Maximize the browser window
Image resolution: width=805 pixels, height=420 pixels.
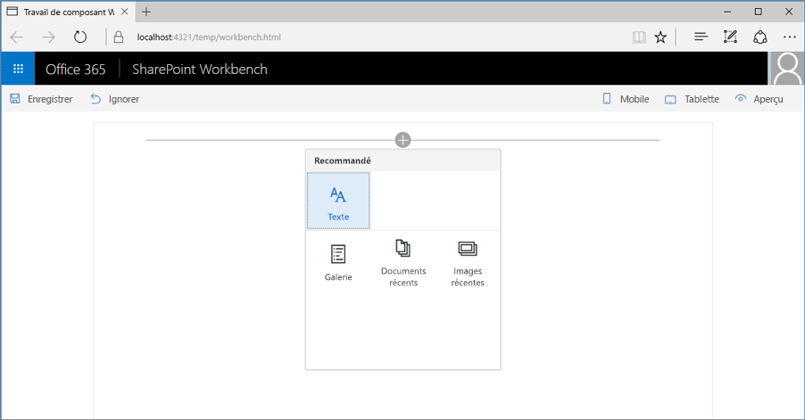pos(759,12)
